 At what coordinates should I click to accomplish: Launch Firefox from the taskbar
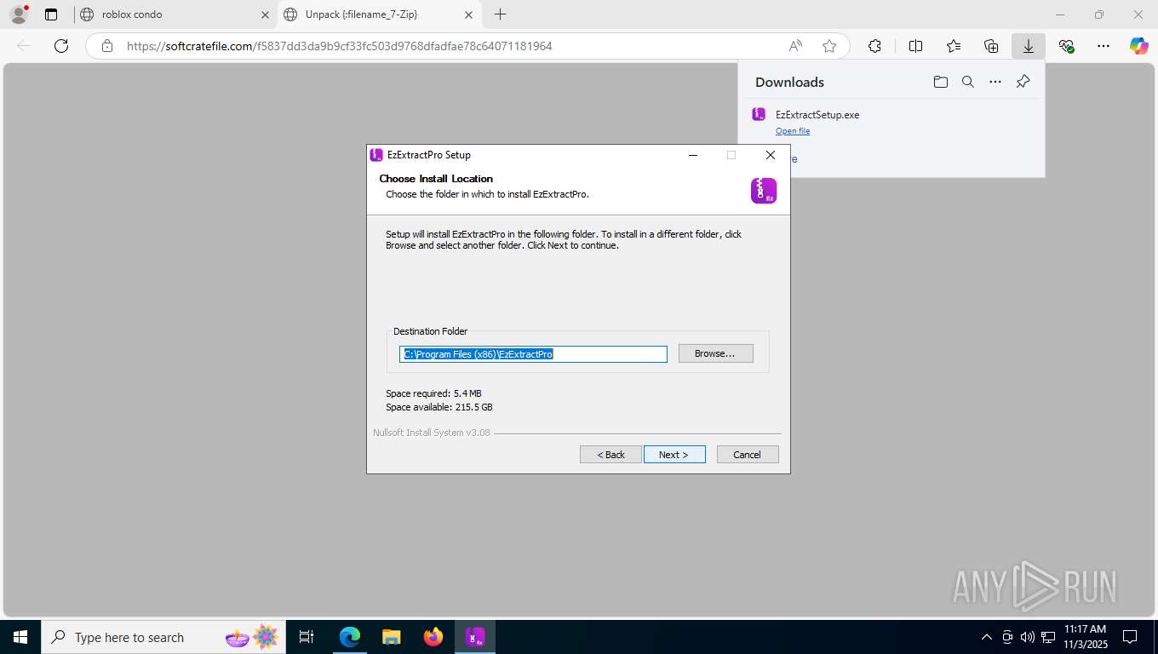[x=433, y=637]
